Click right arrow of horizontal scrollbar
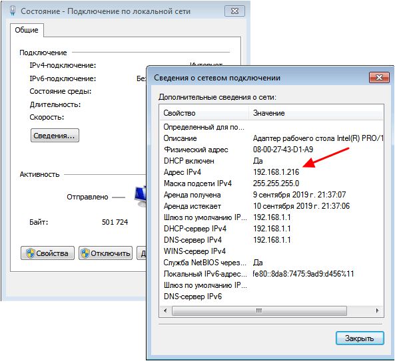Viewport: 395px width, 361px height. 377,310
